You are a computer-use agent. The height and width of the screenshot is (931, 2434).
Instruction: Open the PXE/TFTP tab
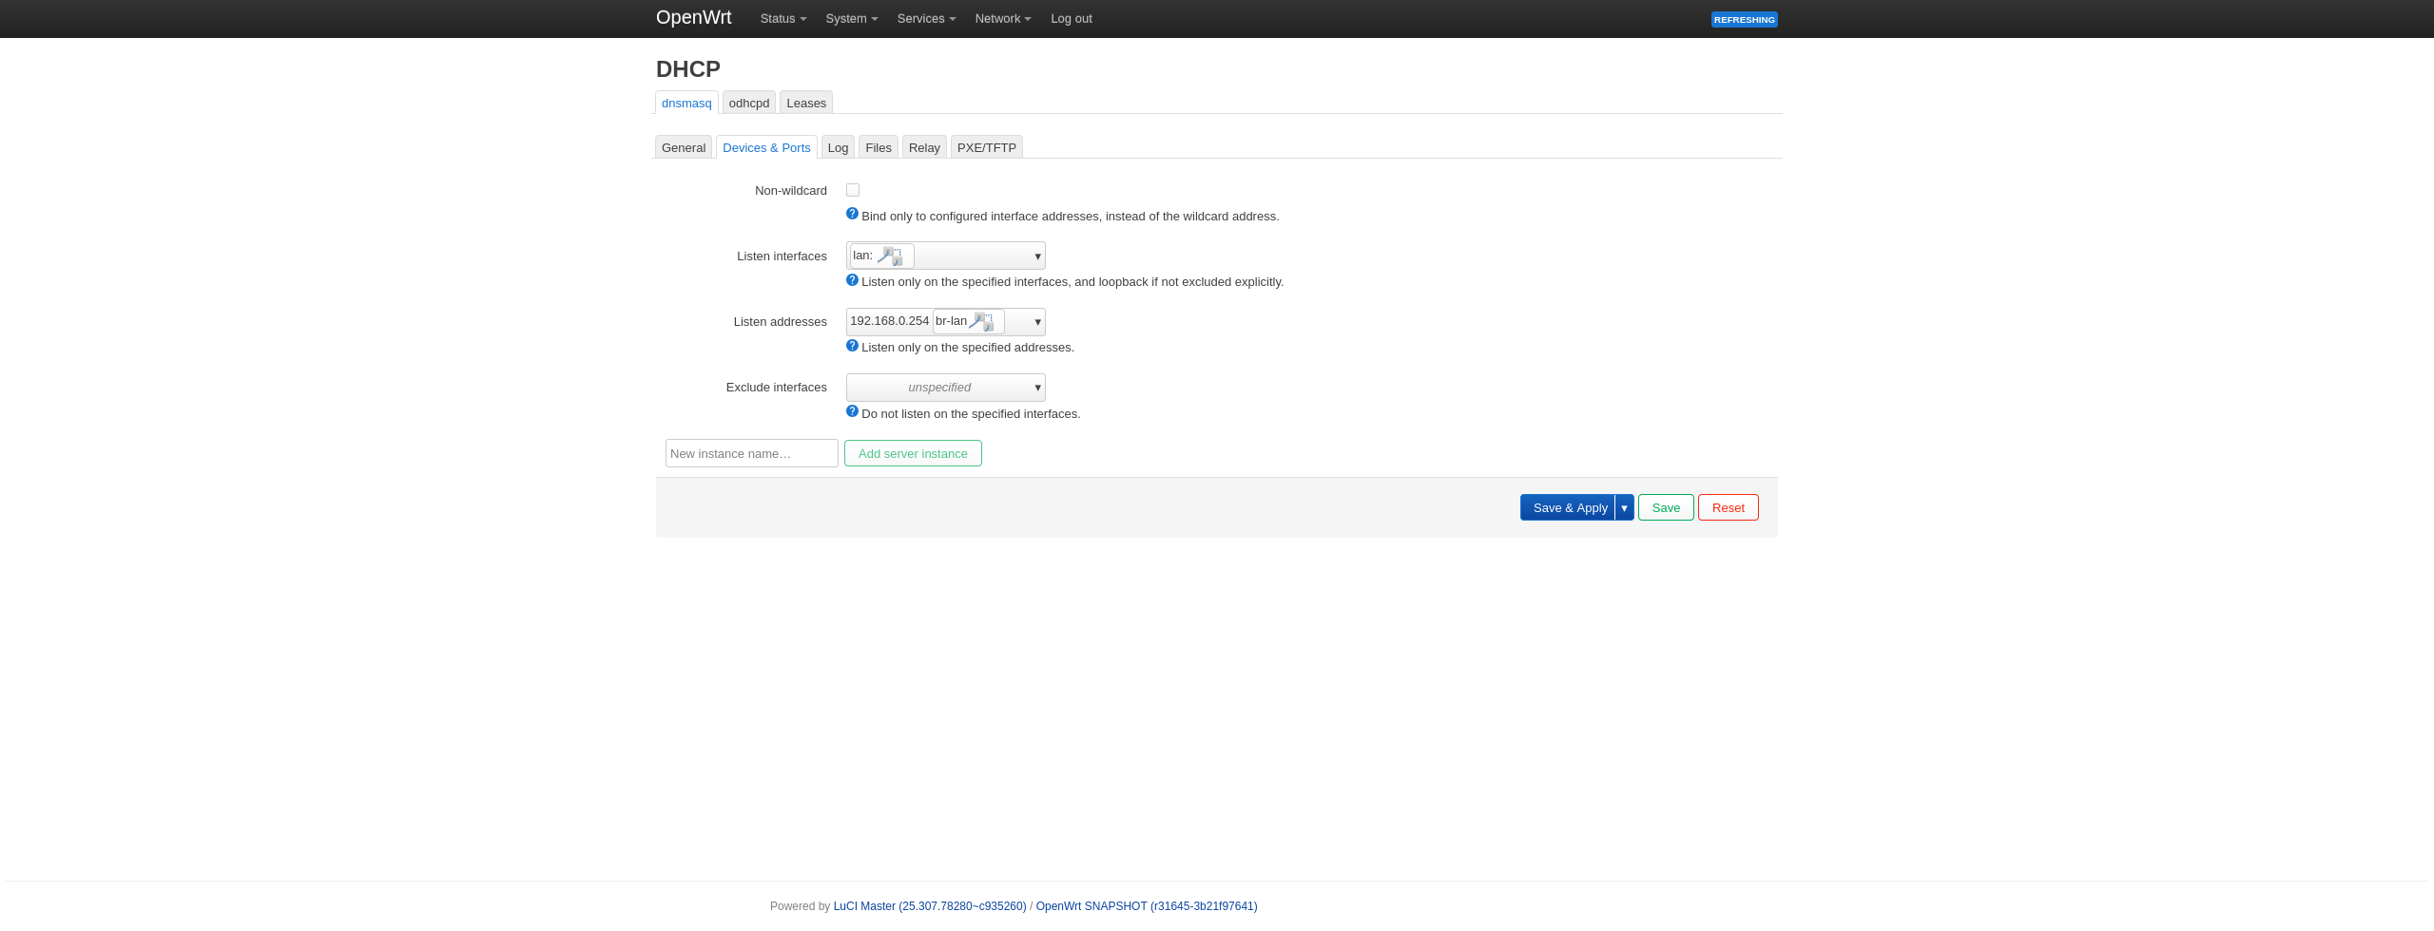987,147
